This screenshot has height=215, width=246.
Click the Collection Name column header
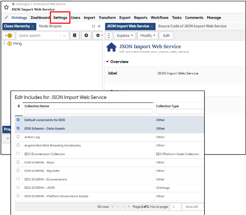click(x=37, y=106)
